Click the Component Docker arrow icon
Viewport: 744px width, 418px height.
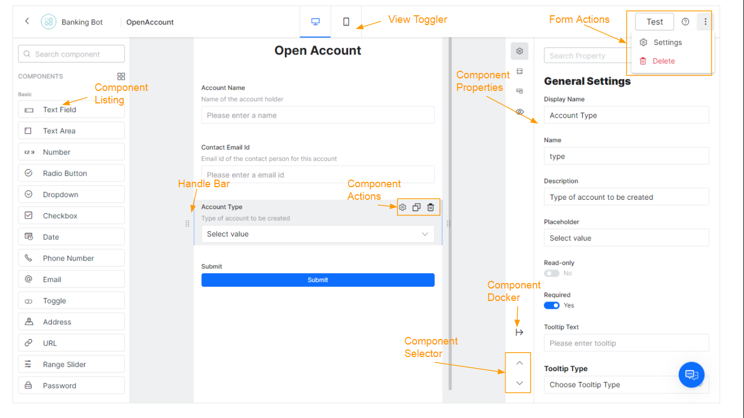pos(519,331)
